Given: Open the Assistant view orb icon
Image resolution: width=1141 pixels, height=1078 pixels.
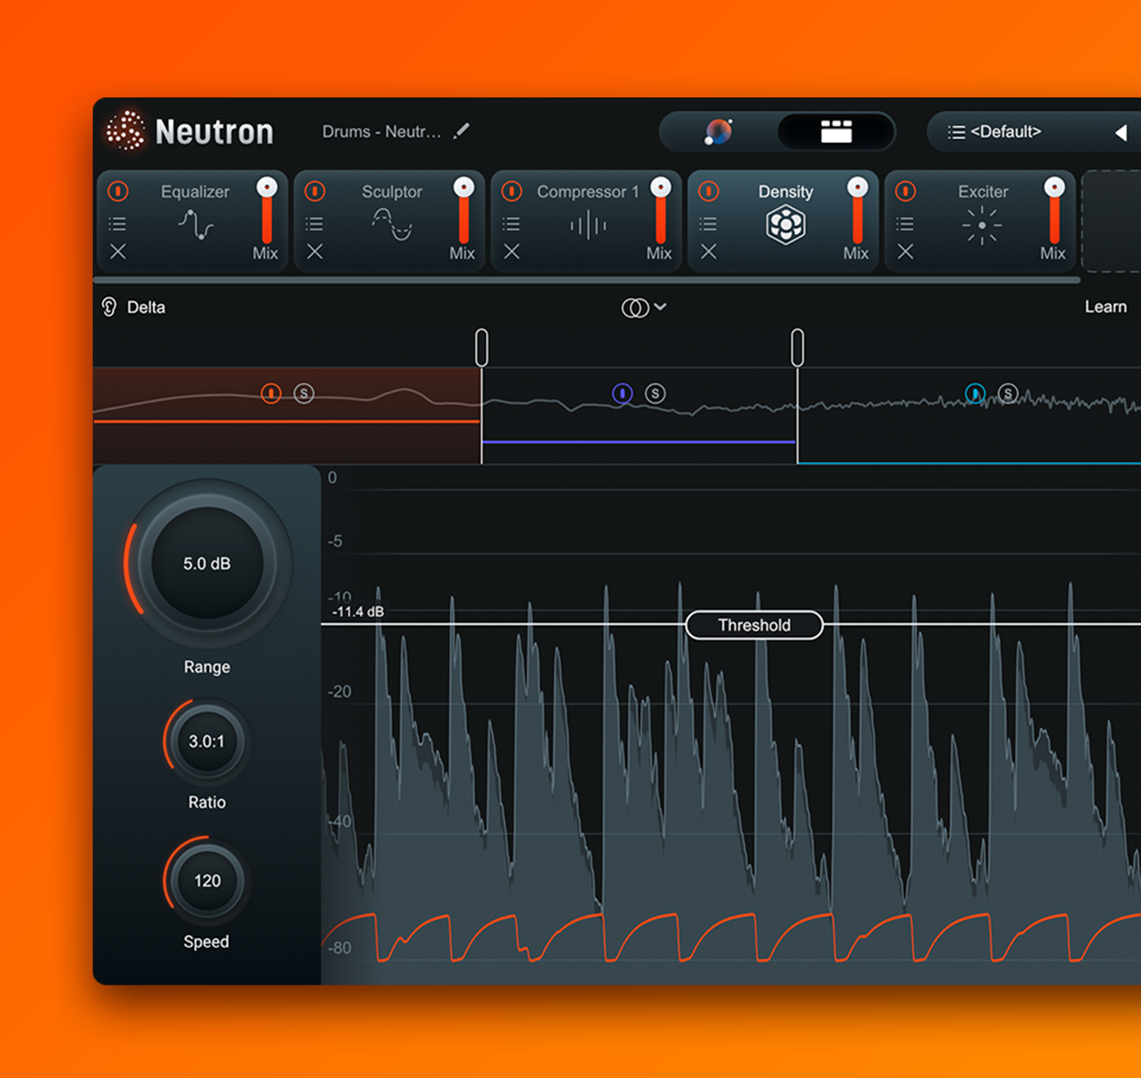Looking at the screenshot, I should [718, 131].
